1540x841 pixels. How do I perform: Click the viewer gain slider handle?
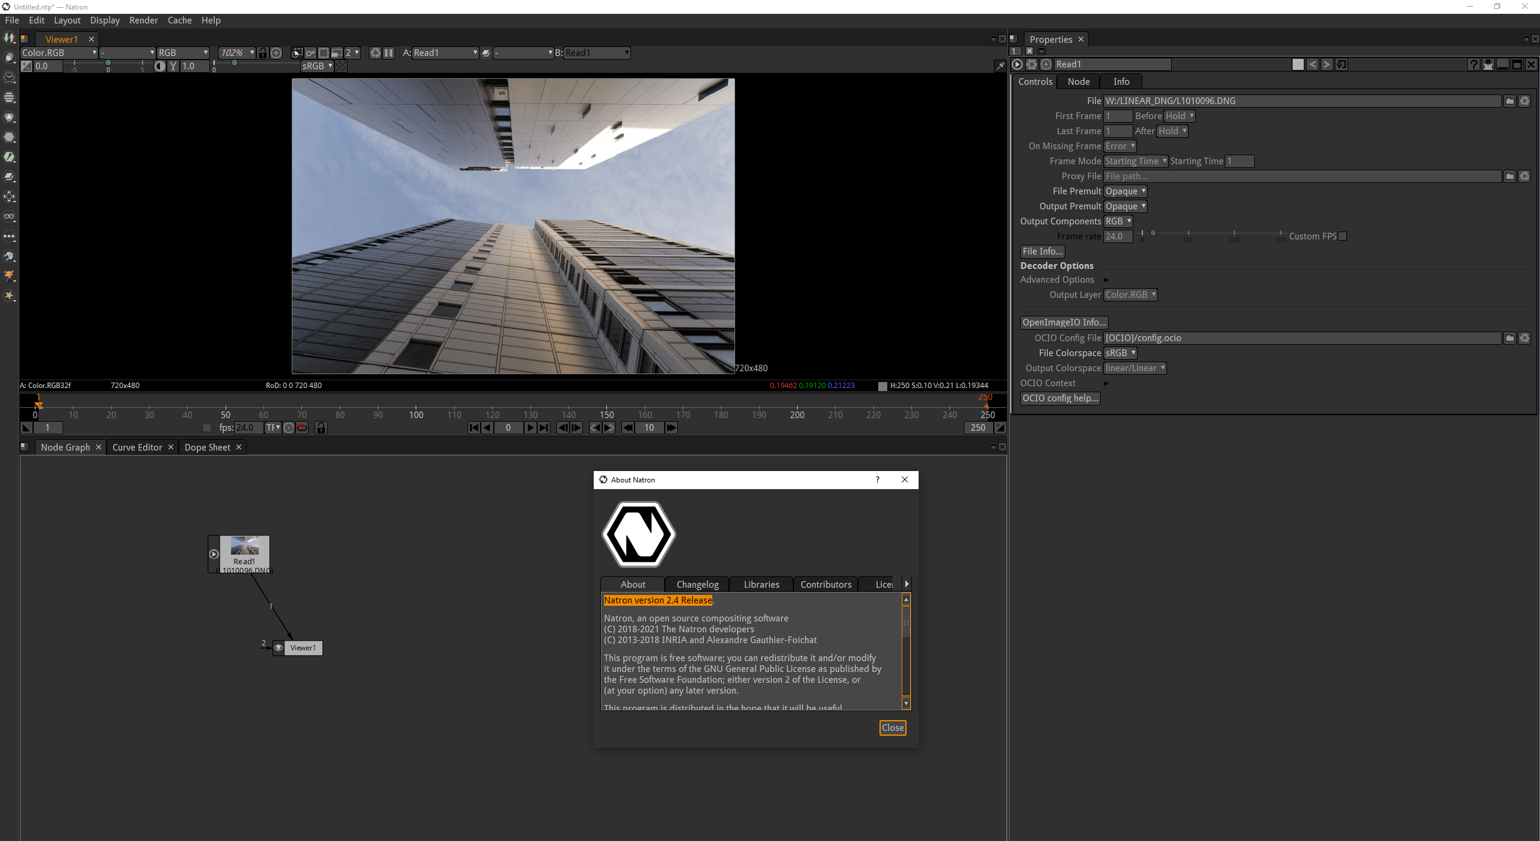pyautogui.click(x=108, y=63)
